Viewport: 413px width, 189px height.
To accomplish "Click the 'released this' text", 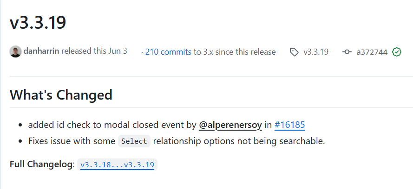I will (84, 51).
